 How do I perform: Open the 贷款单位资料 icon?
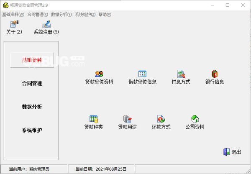tap(99, 74)
